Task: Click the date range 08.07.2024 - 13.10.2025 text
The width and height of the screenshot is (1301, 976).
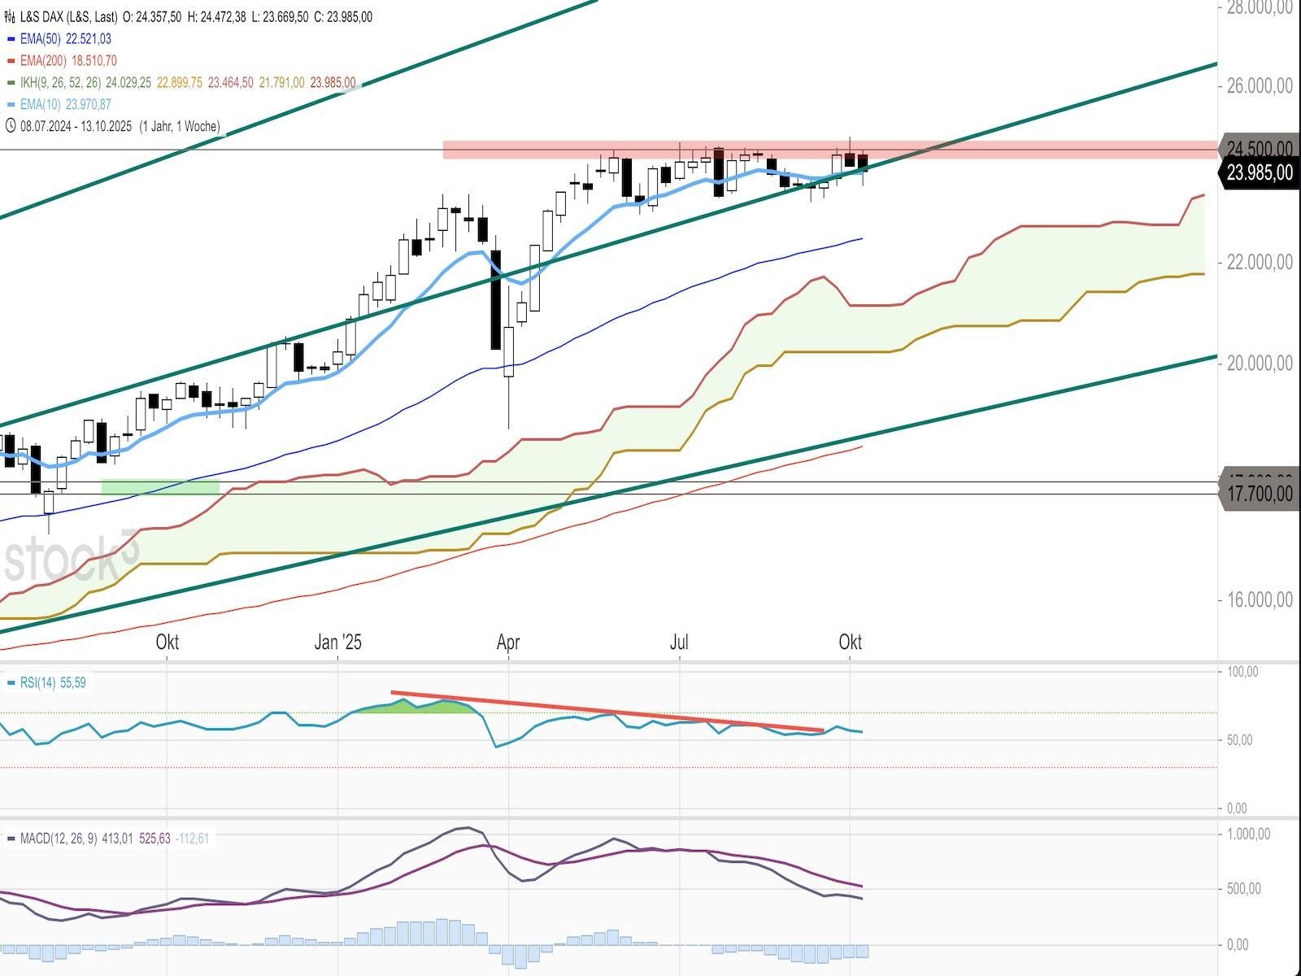Action: coord(76,126)
